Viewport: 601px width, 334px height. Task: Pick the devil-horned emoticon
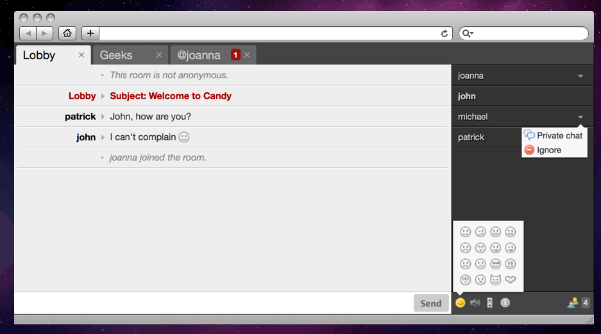[x=495, y=280]
